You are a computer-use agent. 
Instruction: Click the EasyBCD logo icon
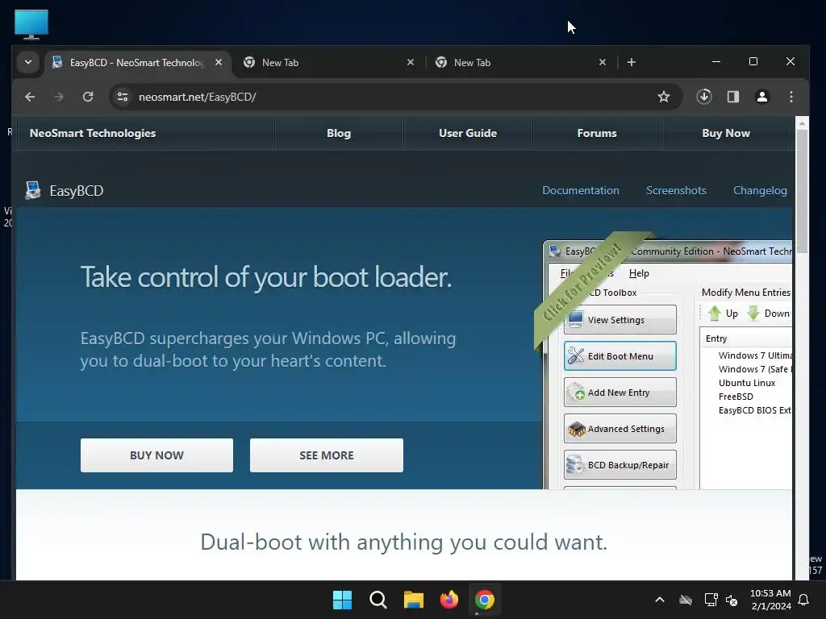32,190
